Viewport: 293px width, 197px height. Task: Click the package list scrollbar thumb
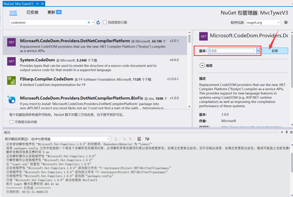[x=189, y=39]
